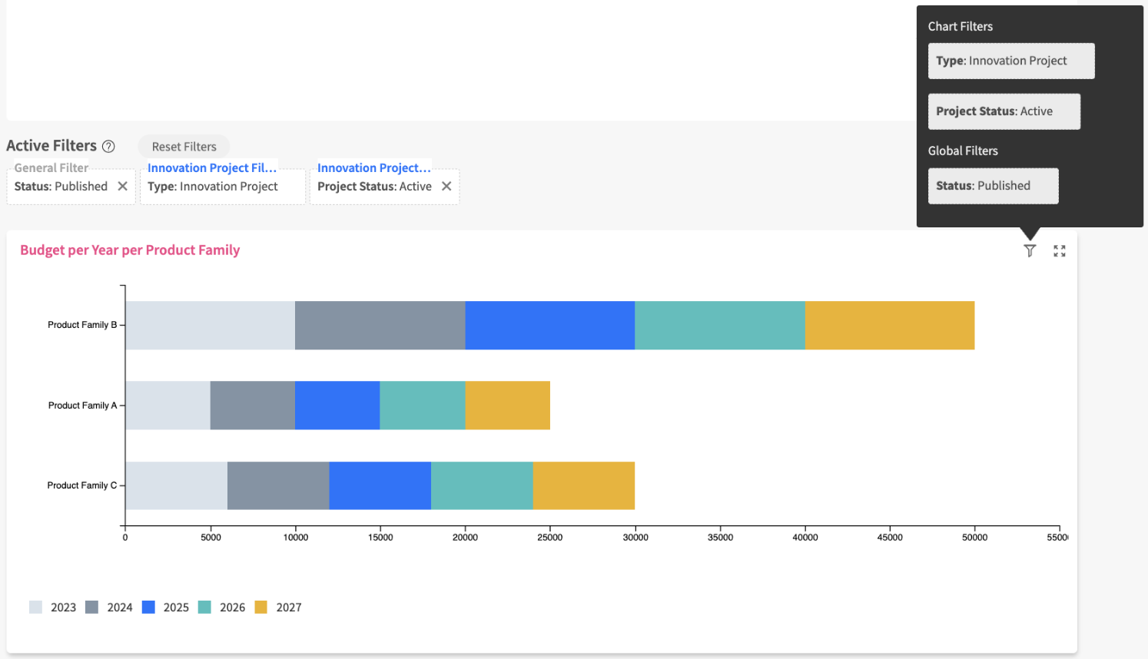
Task: Expand chart to fullscreen view
Action: click(1060, 251)
